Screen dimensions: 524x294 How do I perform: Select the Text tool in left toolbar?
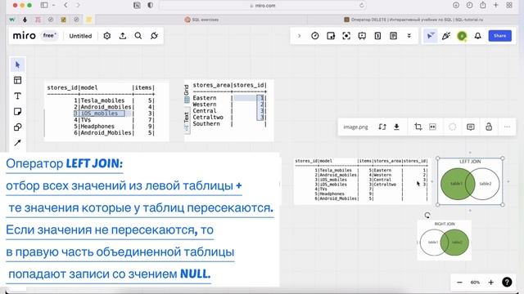point(18,96)
